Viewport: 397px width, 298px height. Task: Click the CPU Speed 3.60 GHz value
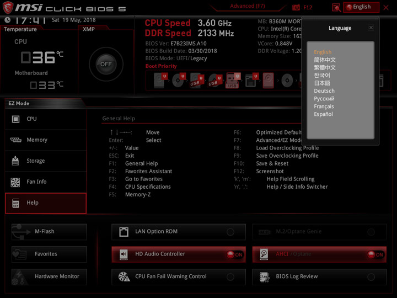[x=214, y=23]
